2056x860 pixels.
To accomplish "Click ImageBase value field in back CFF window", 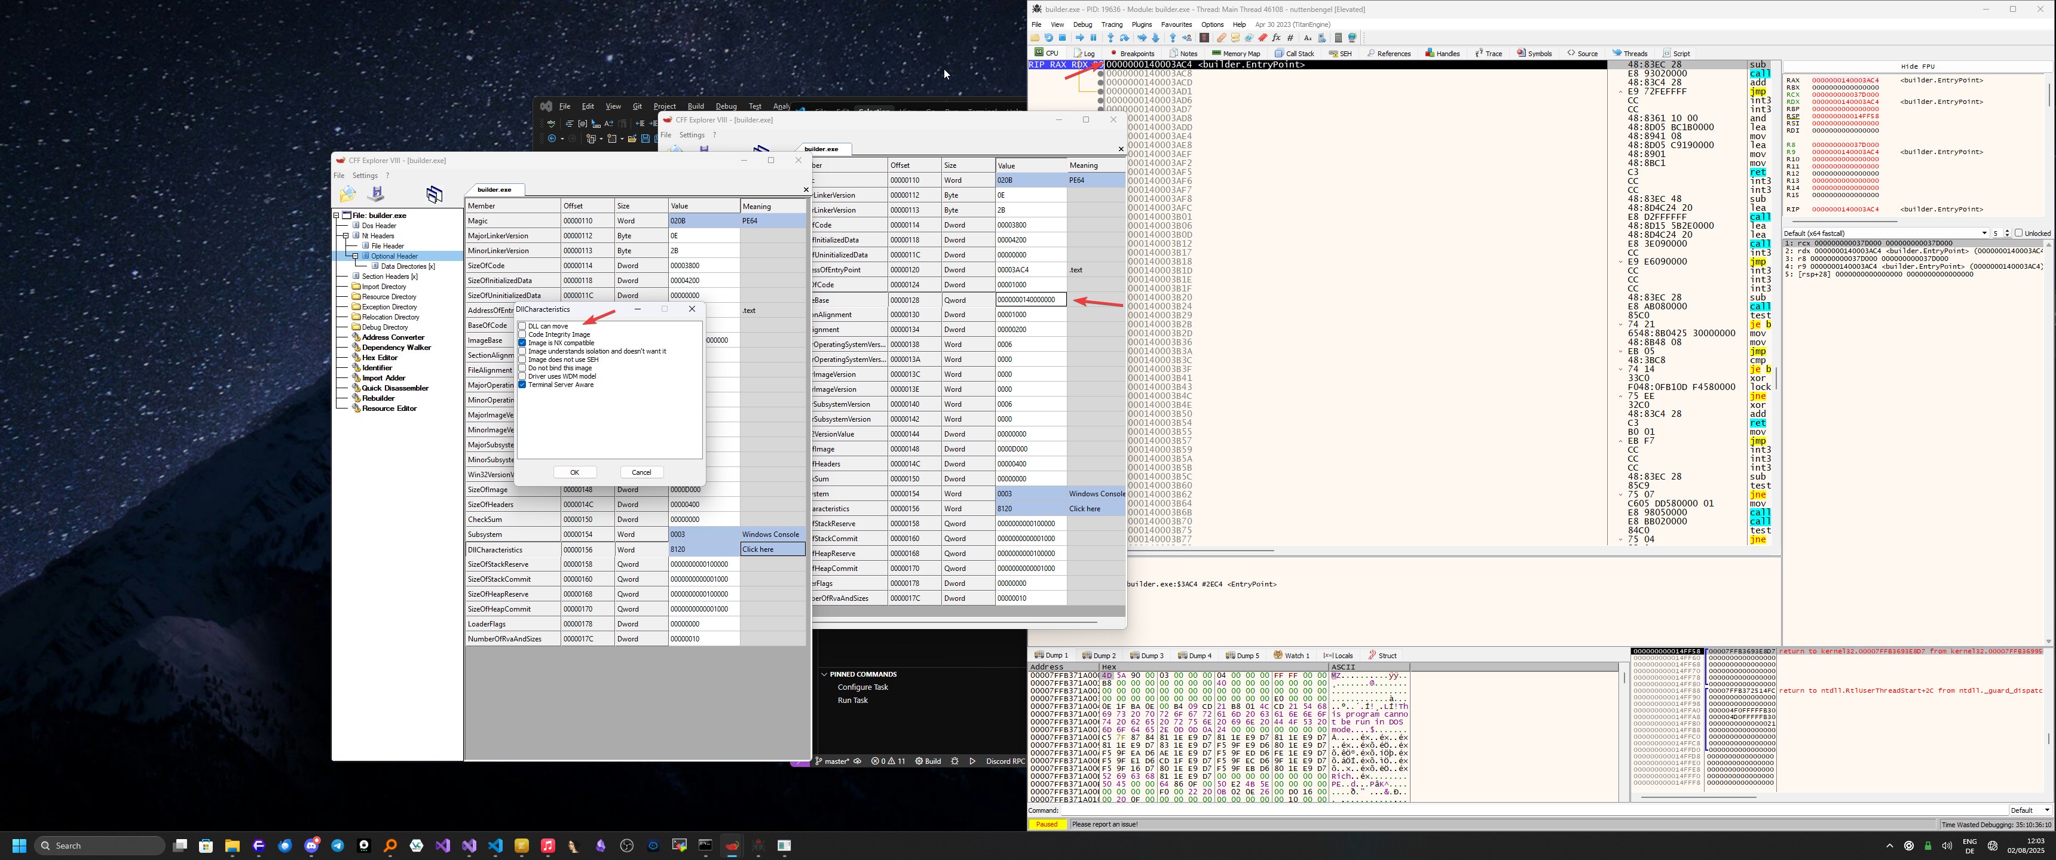I will [1030, 300].
